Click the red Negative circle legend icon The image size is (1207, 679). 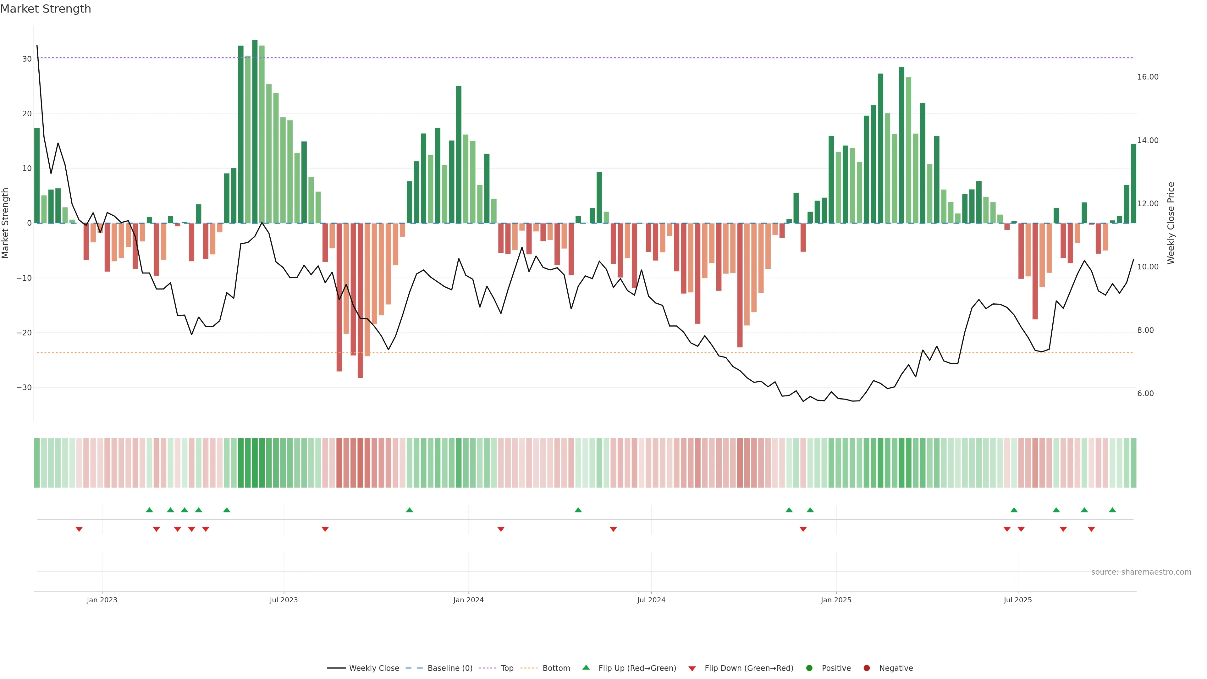click(866, 668)
